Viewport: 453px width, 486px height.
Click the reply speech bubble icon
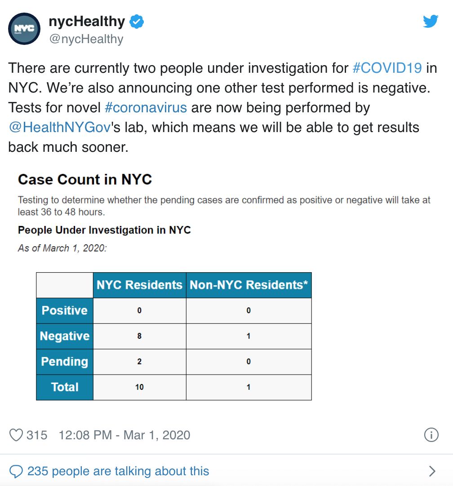[x=16, y=471]
